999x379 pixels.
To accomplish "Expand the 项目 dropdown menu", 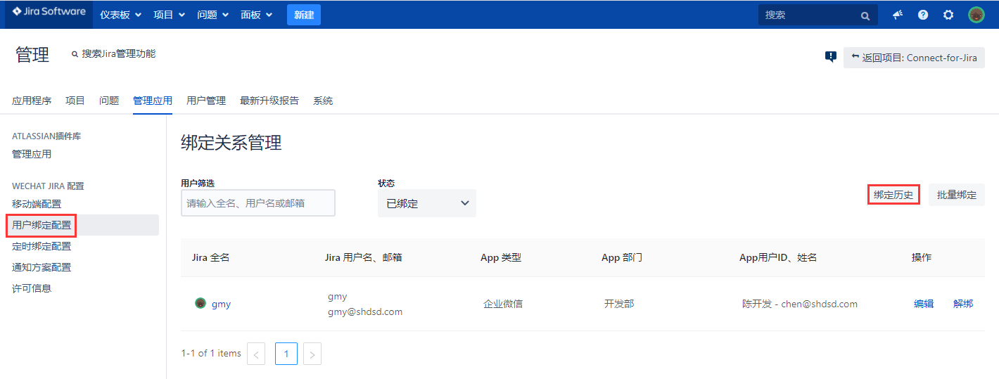I will [169, 15].
